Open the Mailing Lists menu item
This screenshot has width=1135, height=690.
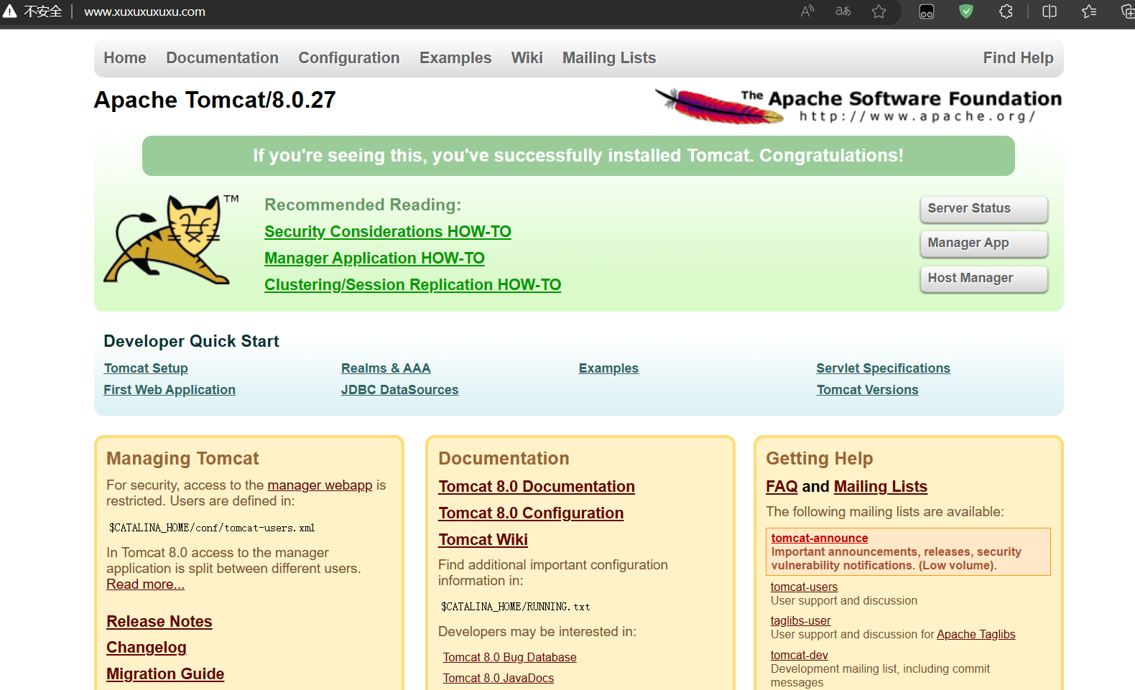pyautogui.click(x=609, y=58)
